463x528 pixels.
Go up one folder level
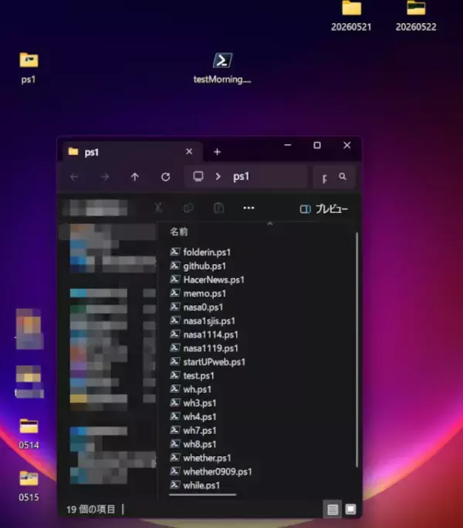pos(135,177)
